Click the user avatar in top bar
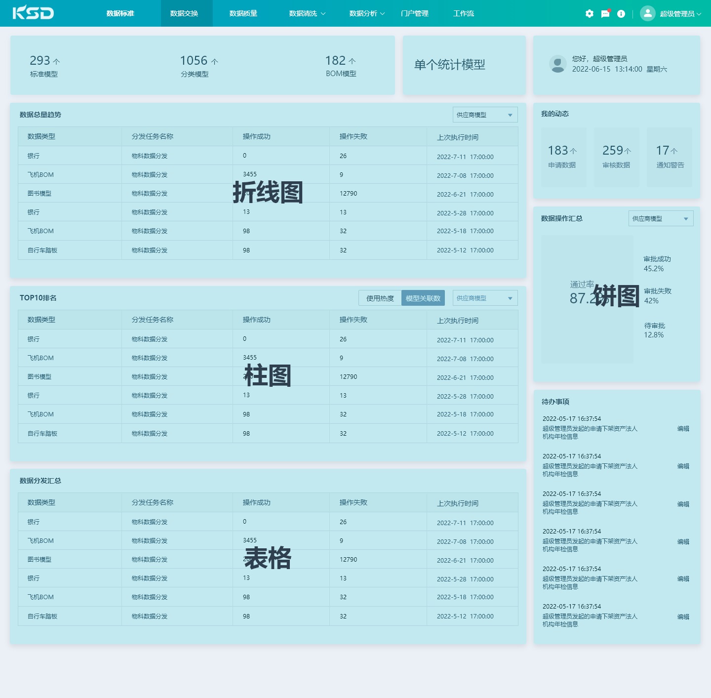Screen dimensions: 711x698 [647, 13]
